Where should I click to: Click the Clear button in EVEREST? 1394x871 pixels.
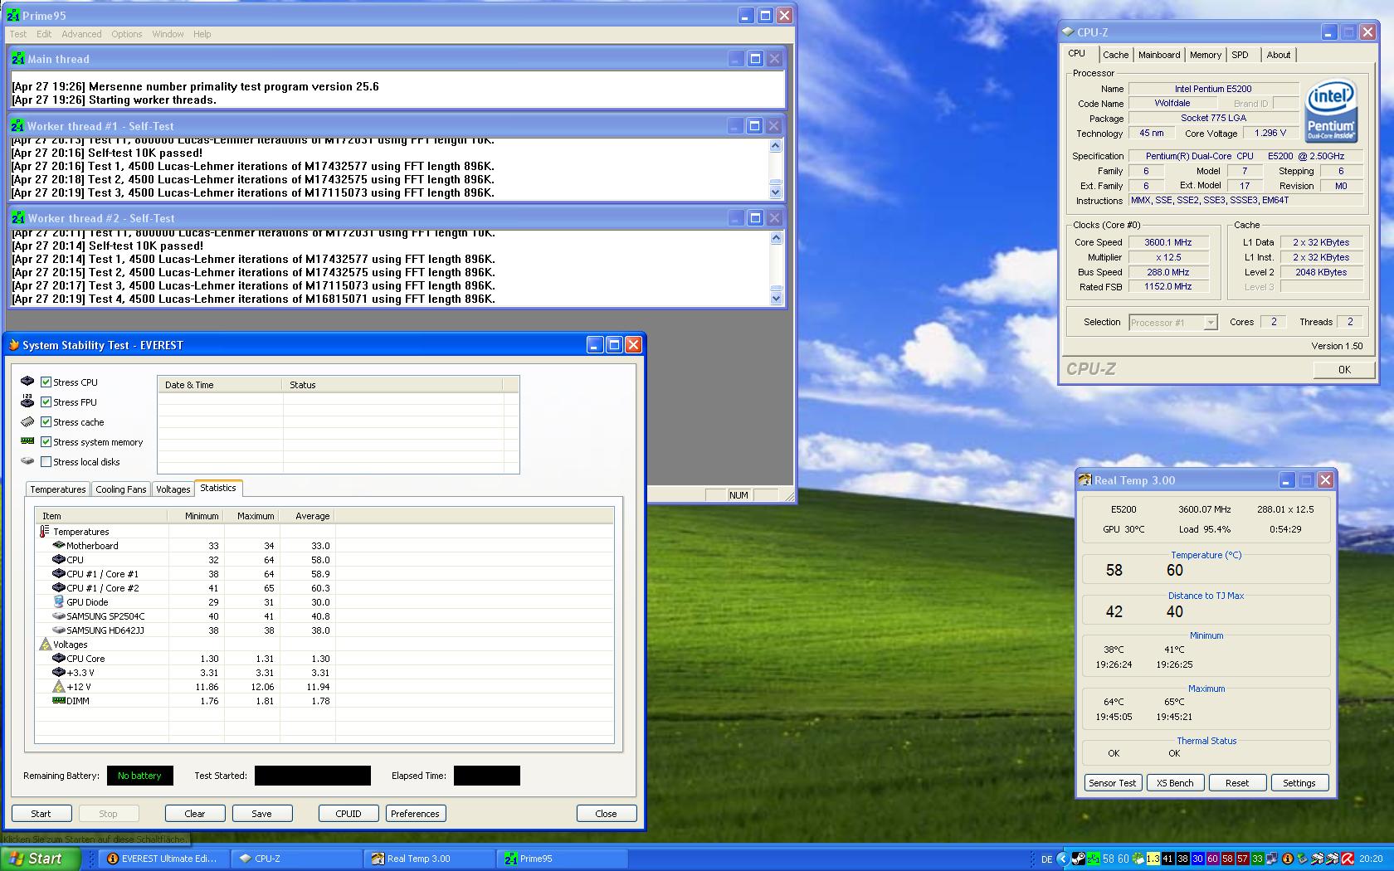(195, 814)
